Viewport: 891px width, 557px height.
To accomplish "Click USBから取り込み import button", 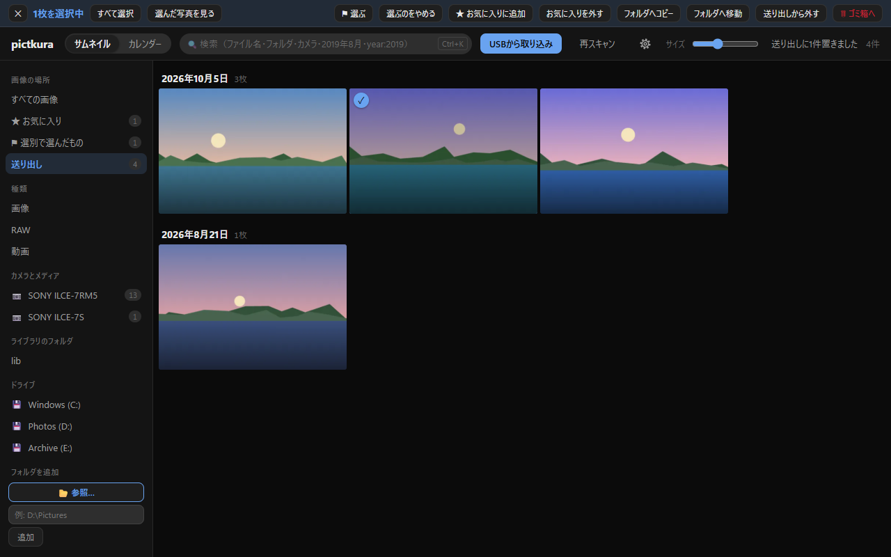I will tap(521, 44).
